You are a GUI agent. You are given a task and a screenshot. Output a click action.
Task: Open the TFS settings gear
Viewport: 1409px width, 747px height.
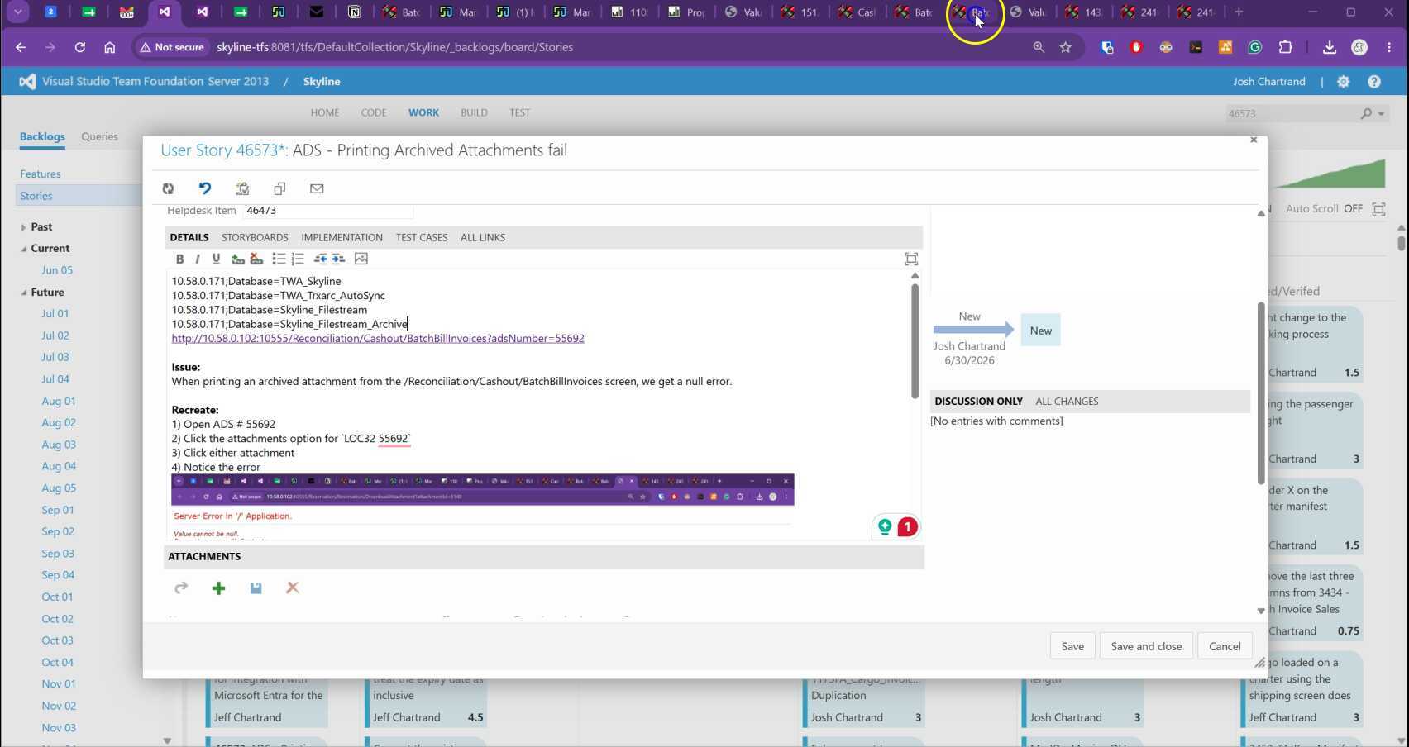[1344, 82]
